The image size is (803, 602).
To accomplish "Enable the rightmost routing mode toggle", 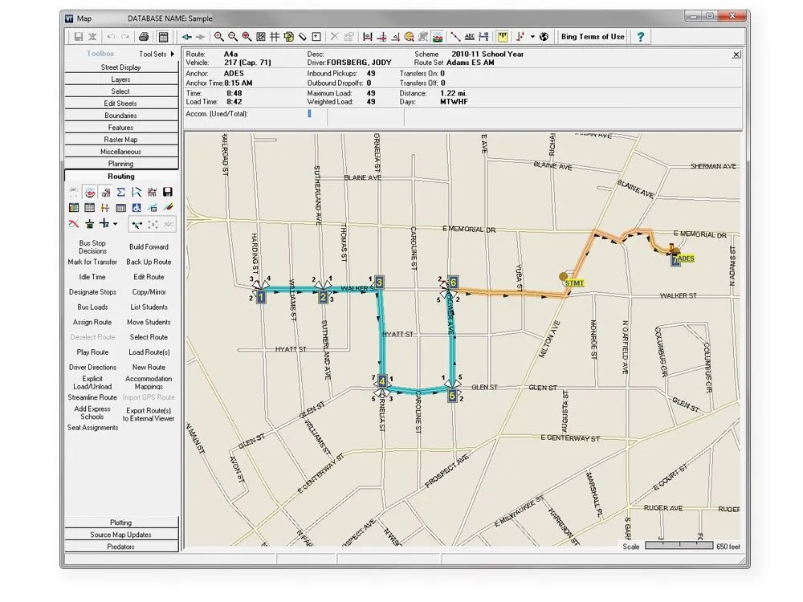I will (x=170, y=224).
